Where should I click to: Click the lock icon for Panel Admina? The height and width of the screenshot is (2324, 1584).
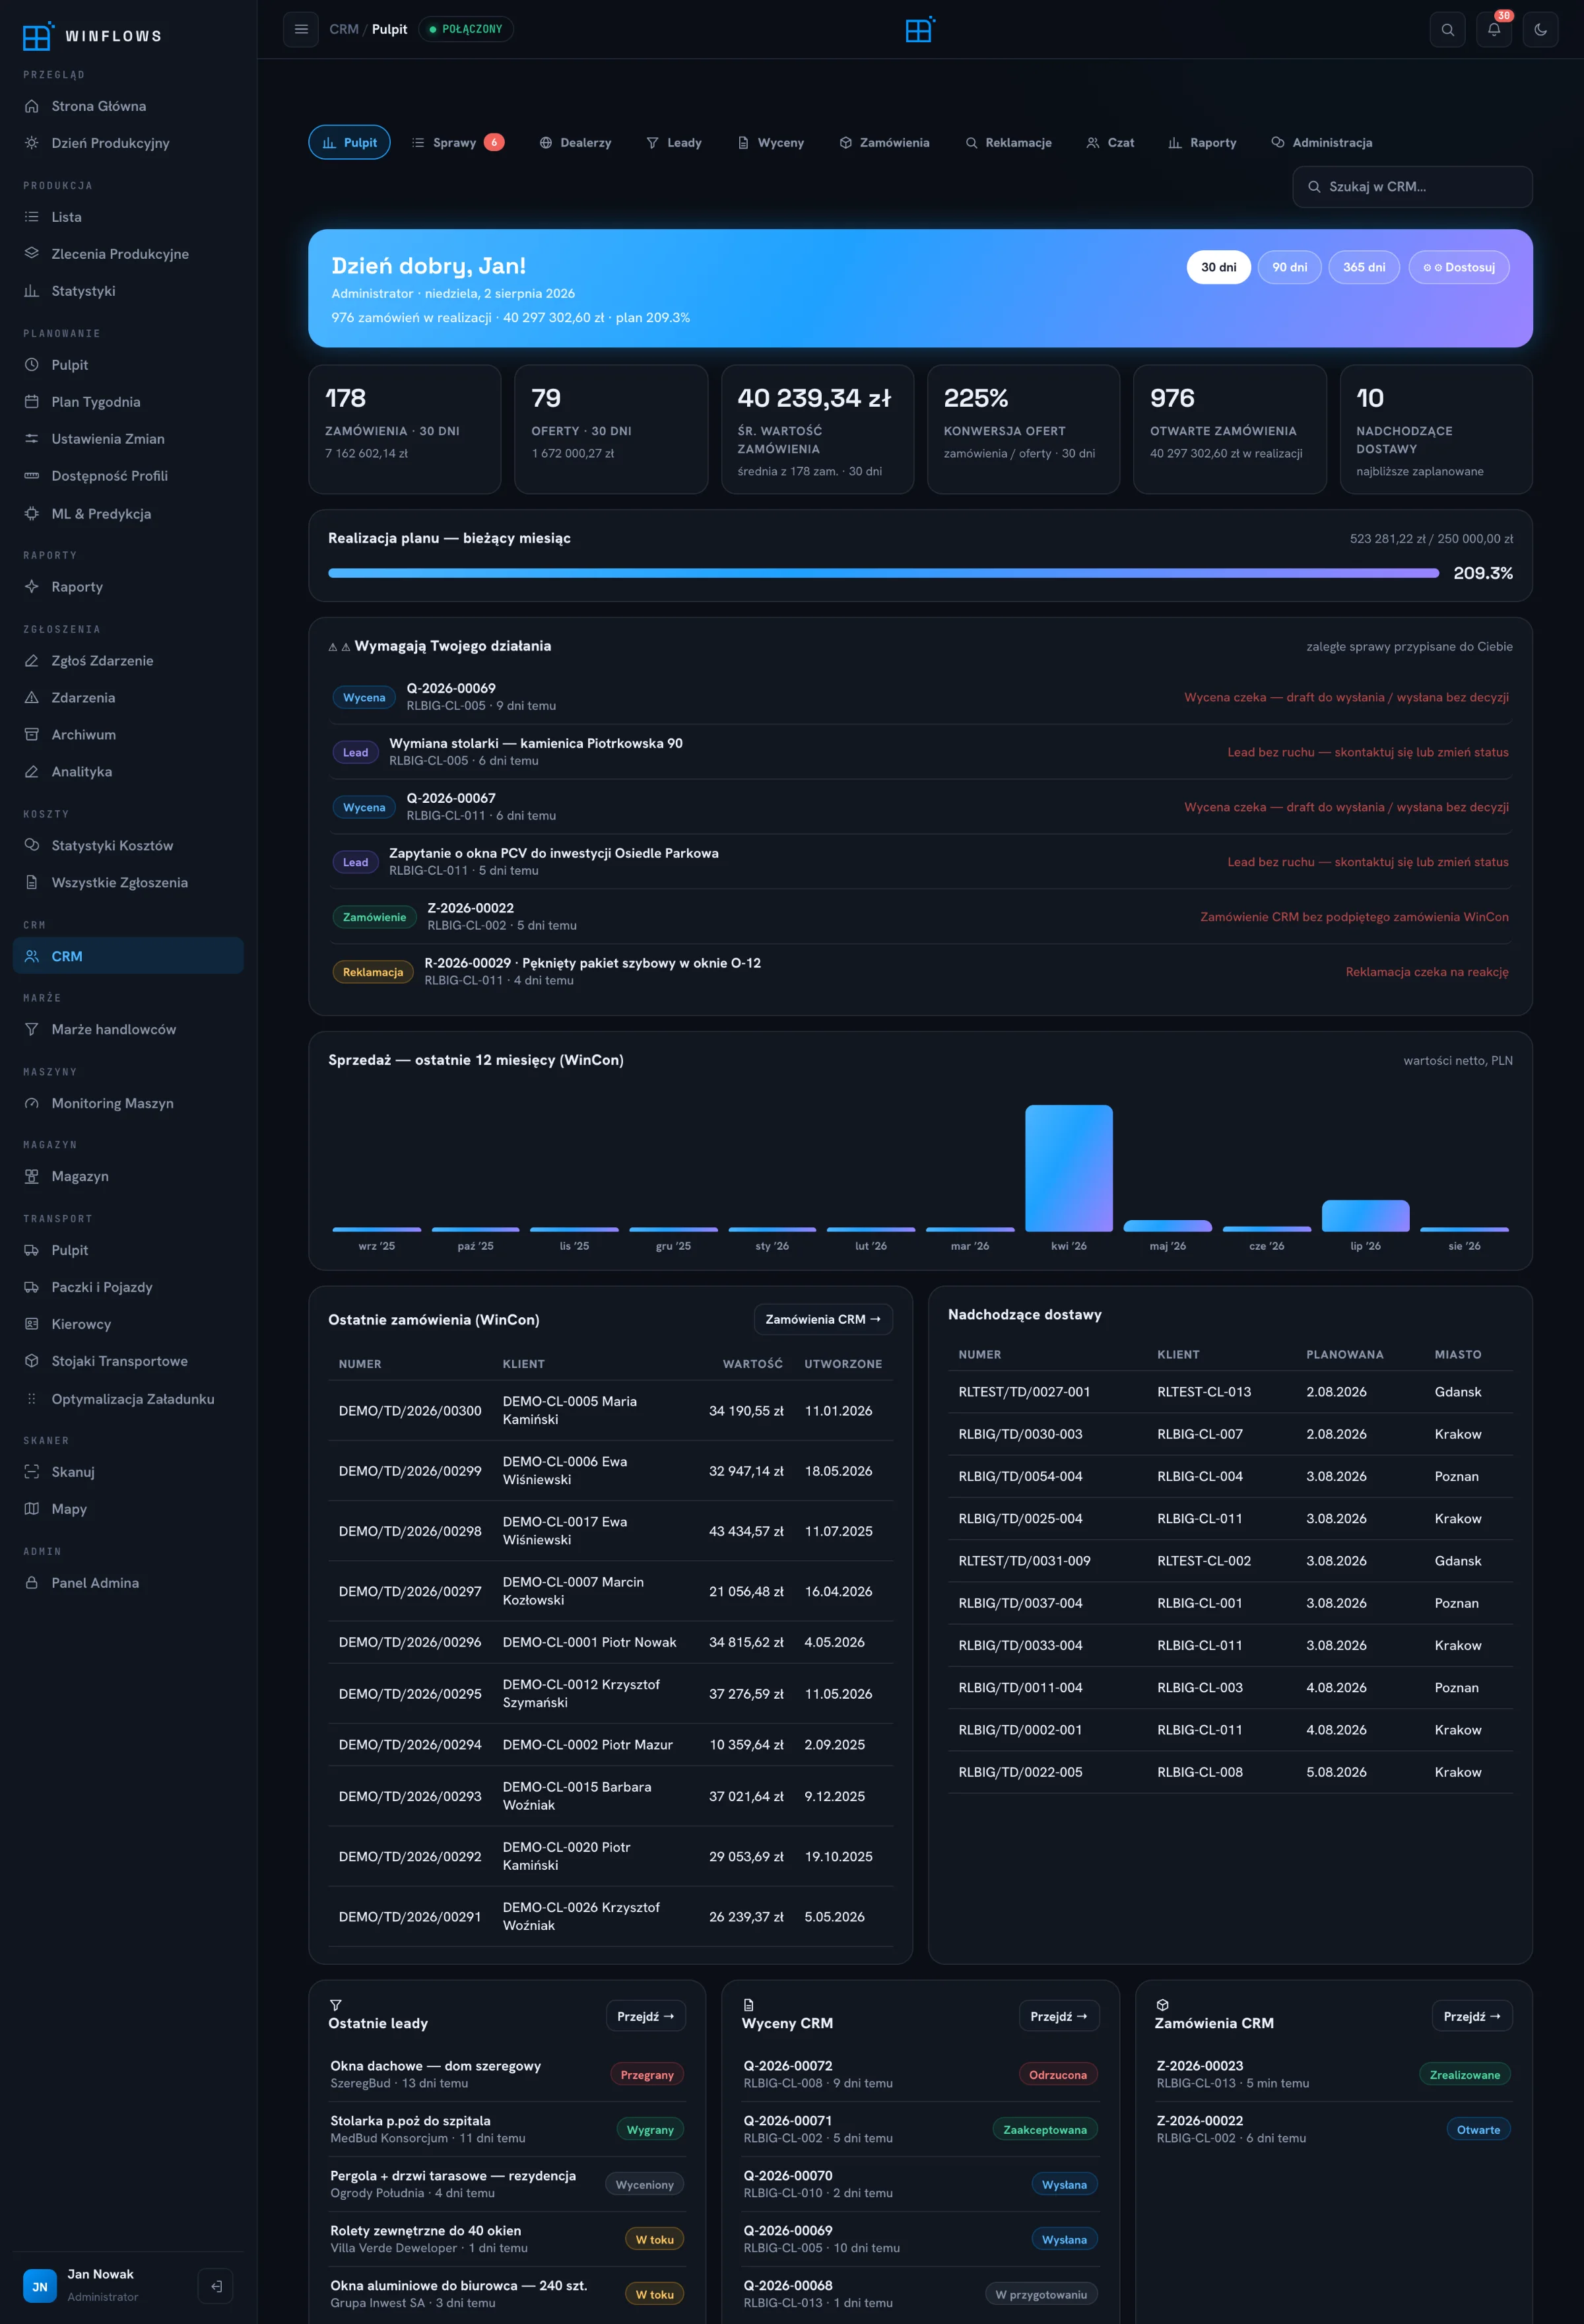coord(32,1583)
